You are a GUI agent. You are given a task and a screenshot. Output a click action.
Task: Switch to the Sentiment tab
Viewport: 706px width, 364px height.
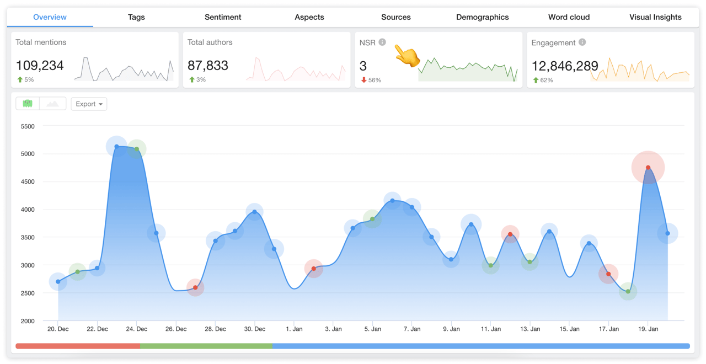point(223,17)
